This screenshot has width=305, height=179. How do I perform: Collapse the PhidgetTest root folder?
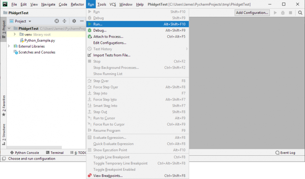coord(9,28)
